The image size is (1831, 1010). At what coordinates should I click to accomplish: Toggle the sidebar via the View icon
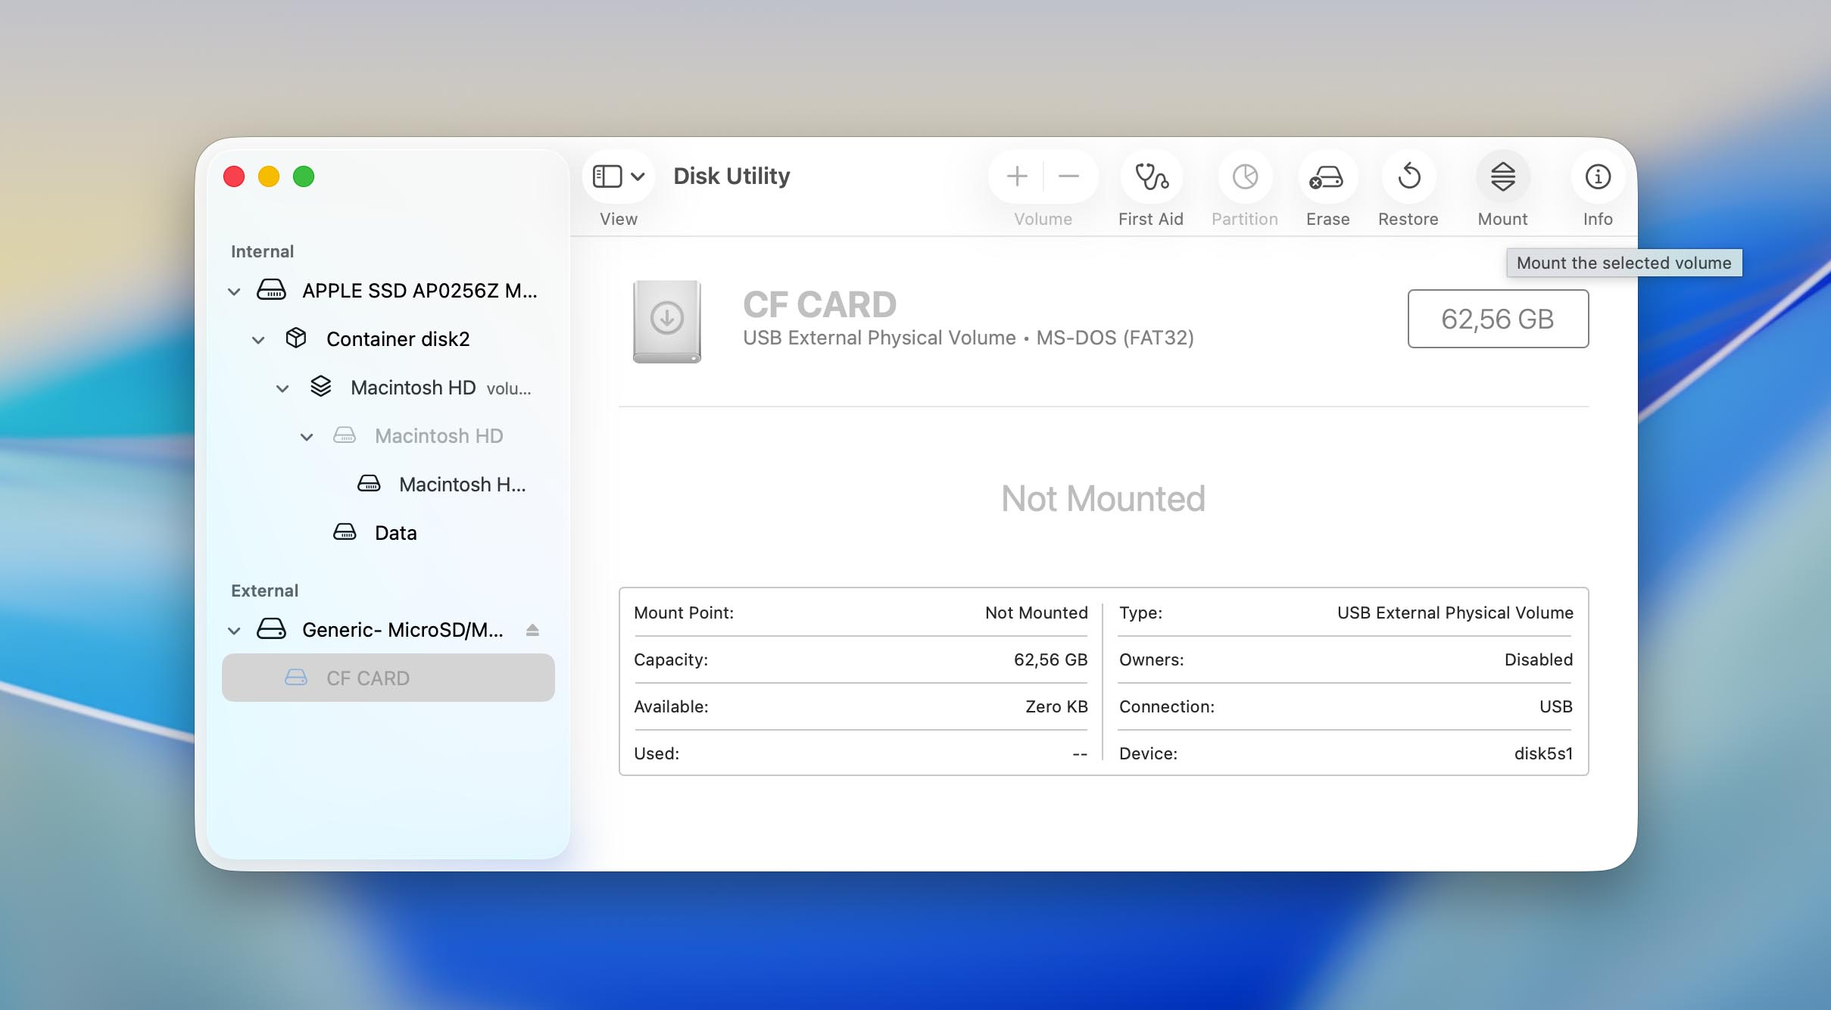pos(608,175)
